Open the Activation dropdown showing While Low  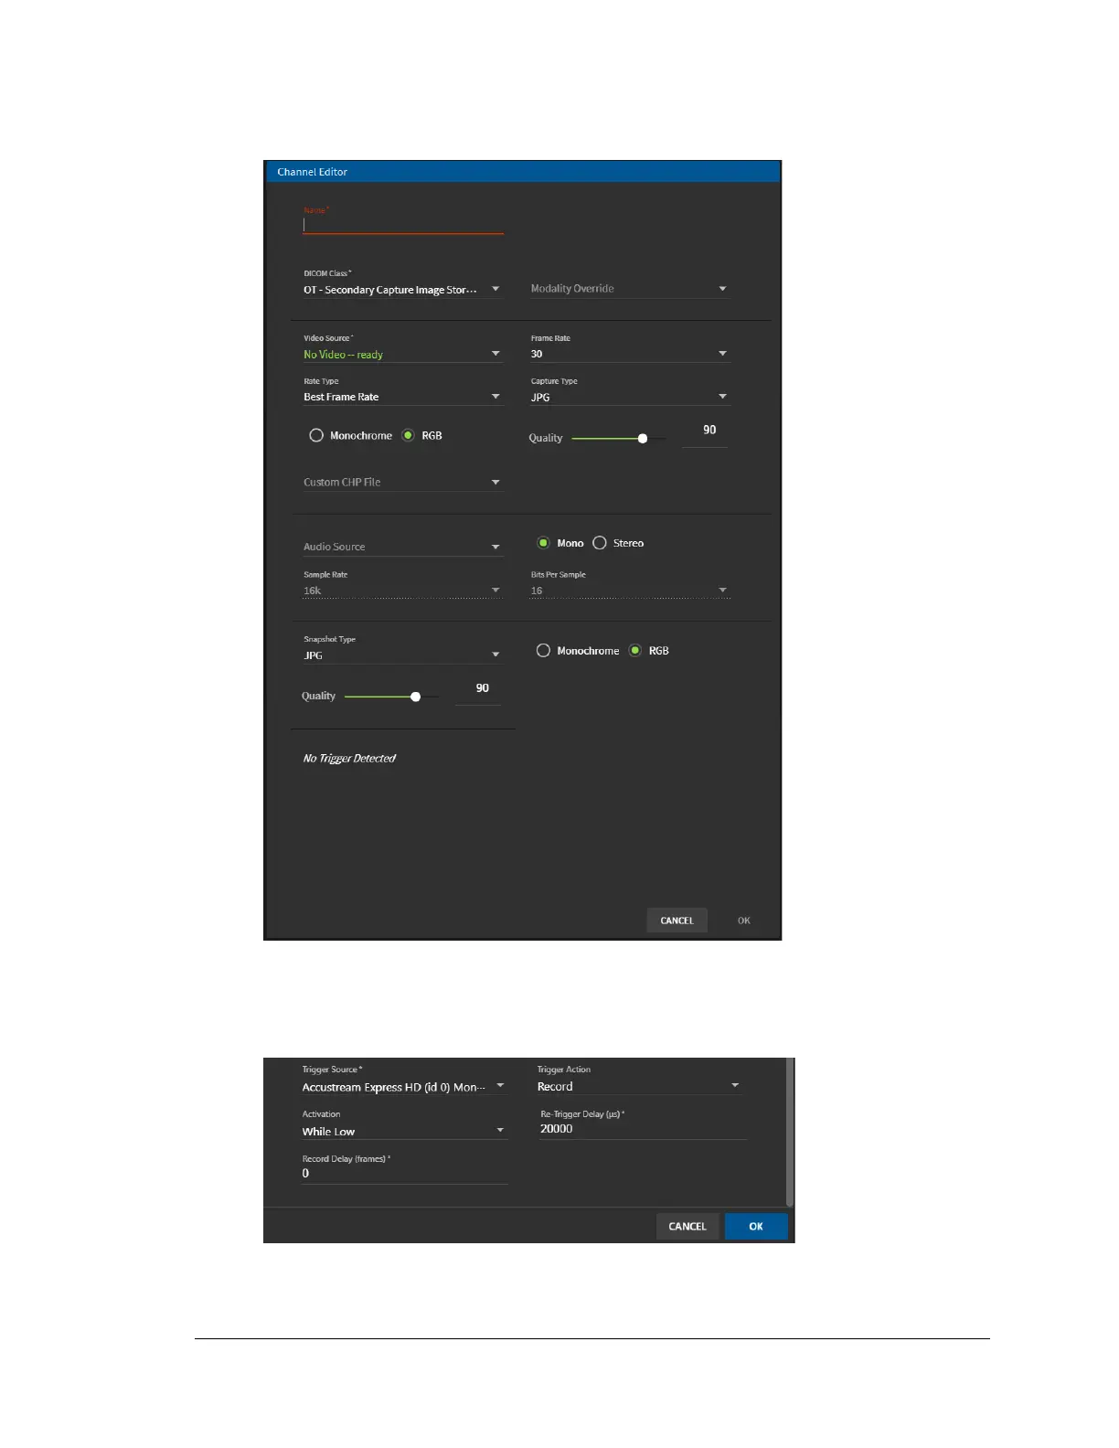pos(404,1131)
